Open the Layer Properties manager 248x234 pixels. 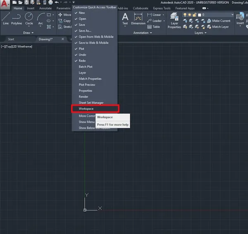174,19
